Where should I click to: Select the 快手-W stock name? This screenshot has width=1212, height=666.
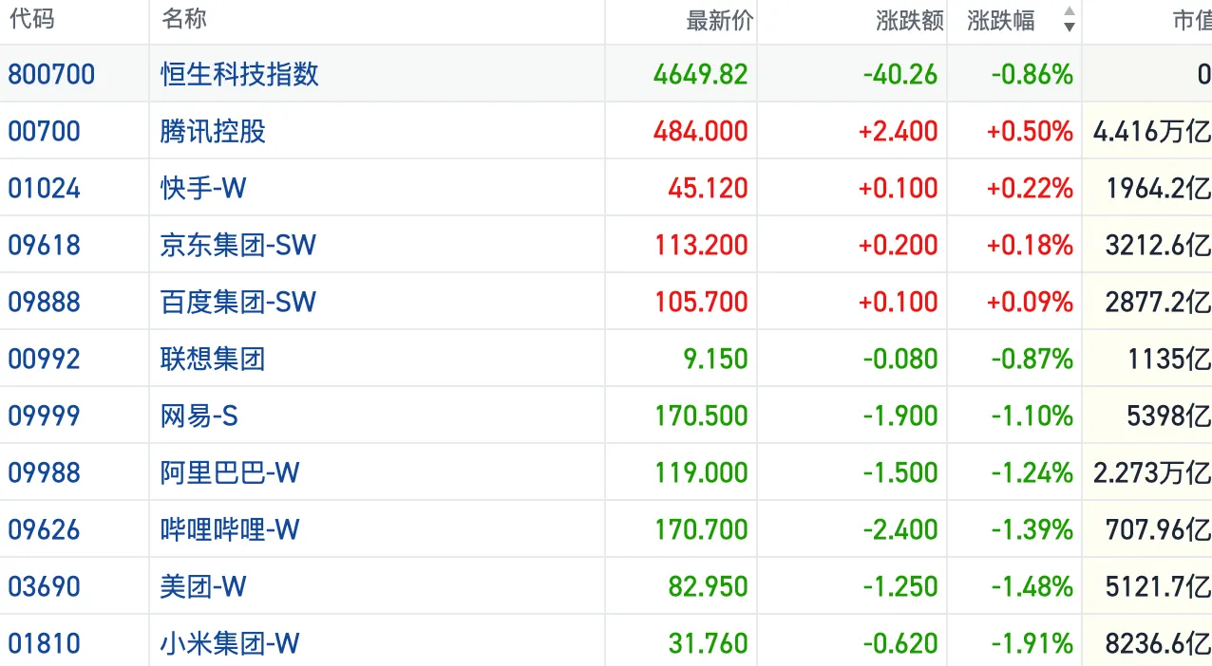[203, 188]
